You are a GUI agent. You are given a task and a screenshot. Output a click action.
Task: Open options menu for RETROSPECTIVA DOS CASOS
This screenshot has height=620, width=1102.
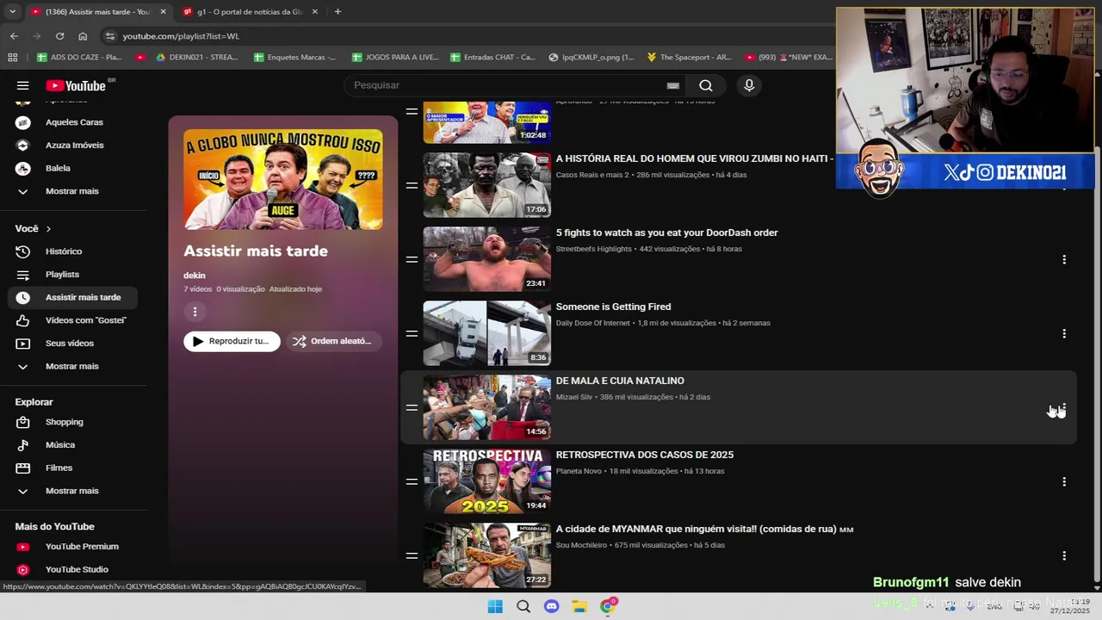coord(1064,481)
